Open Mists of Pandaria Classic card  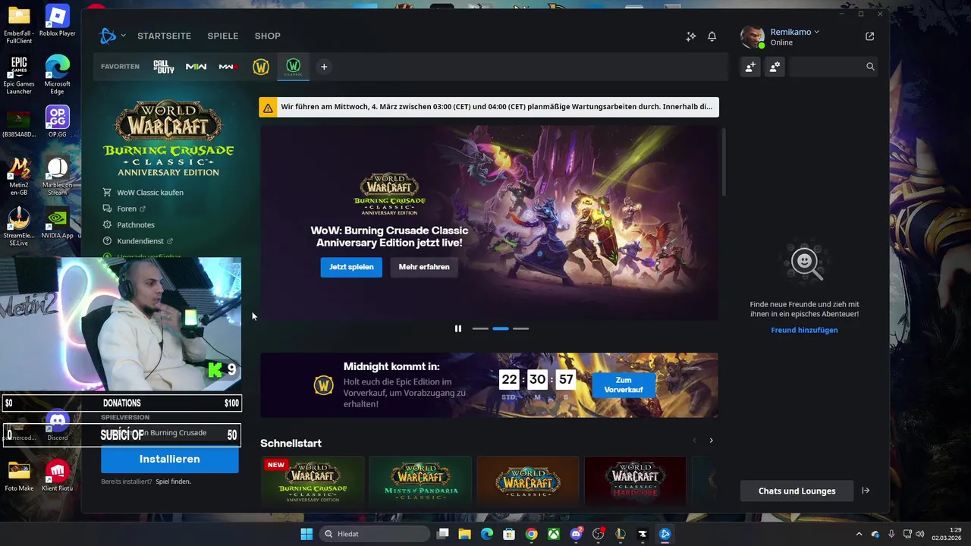pos(420,481)
